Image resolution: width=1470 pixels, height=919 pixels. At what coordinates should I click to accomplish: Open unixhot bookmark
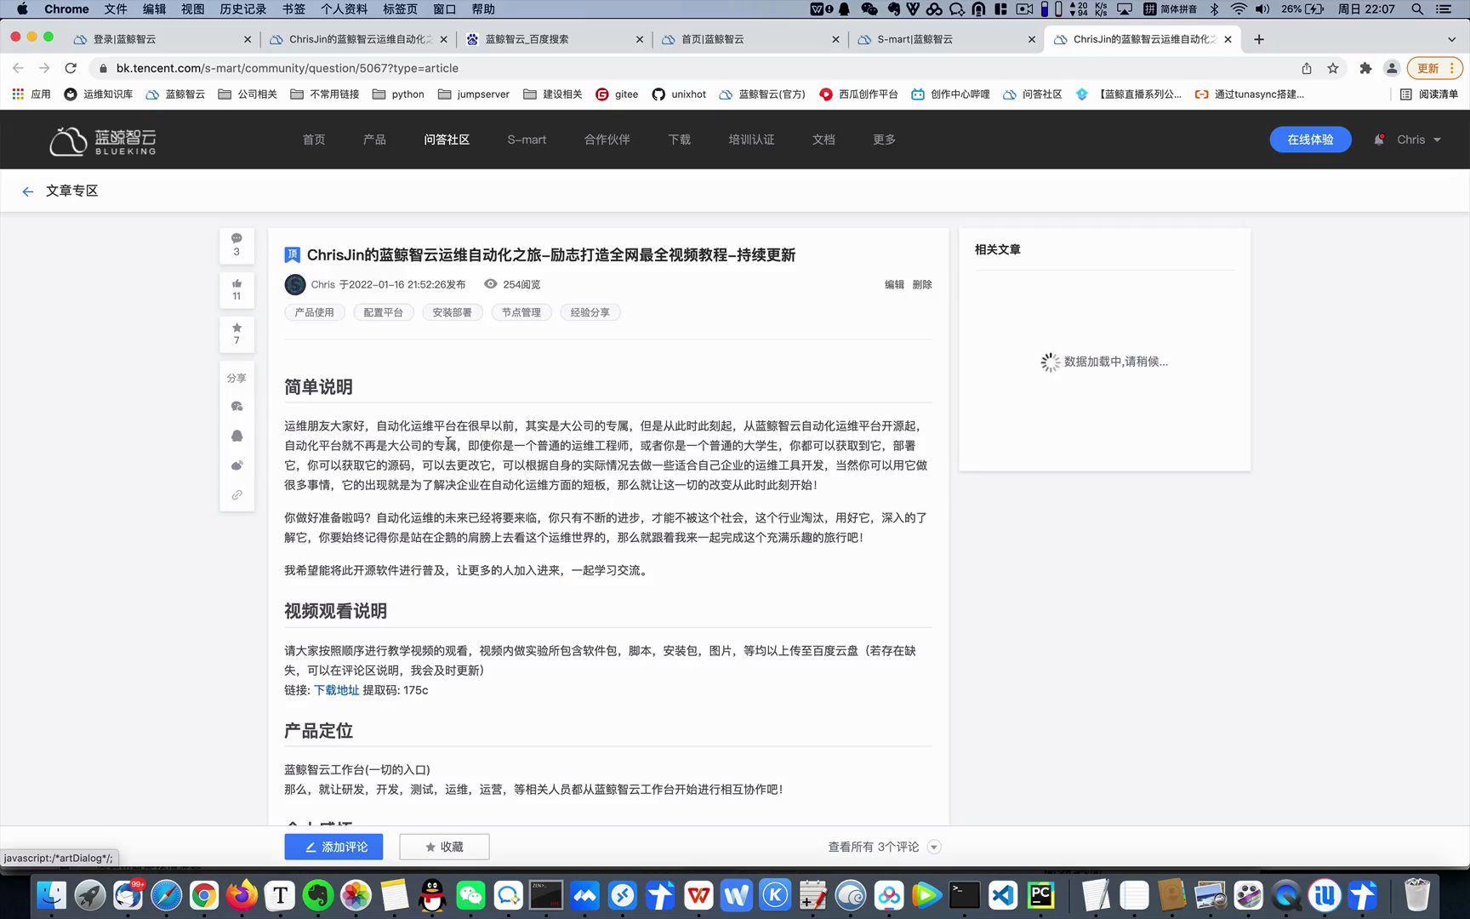pyautogui.click(x=679, y=94)
